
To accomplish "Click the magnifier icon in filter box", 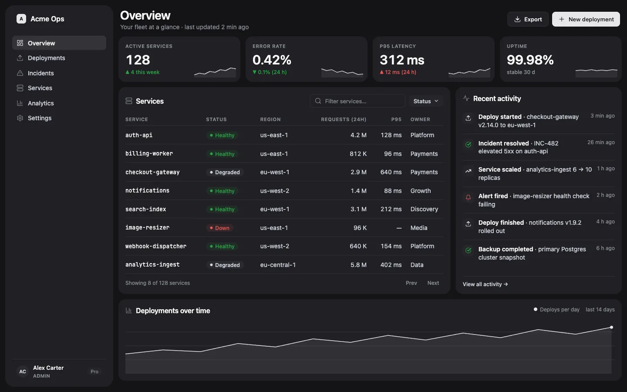I will 318,101.
